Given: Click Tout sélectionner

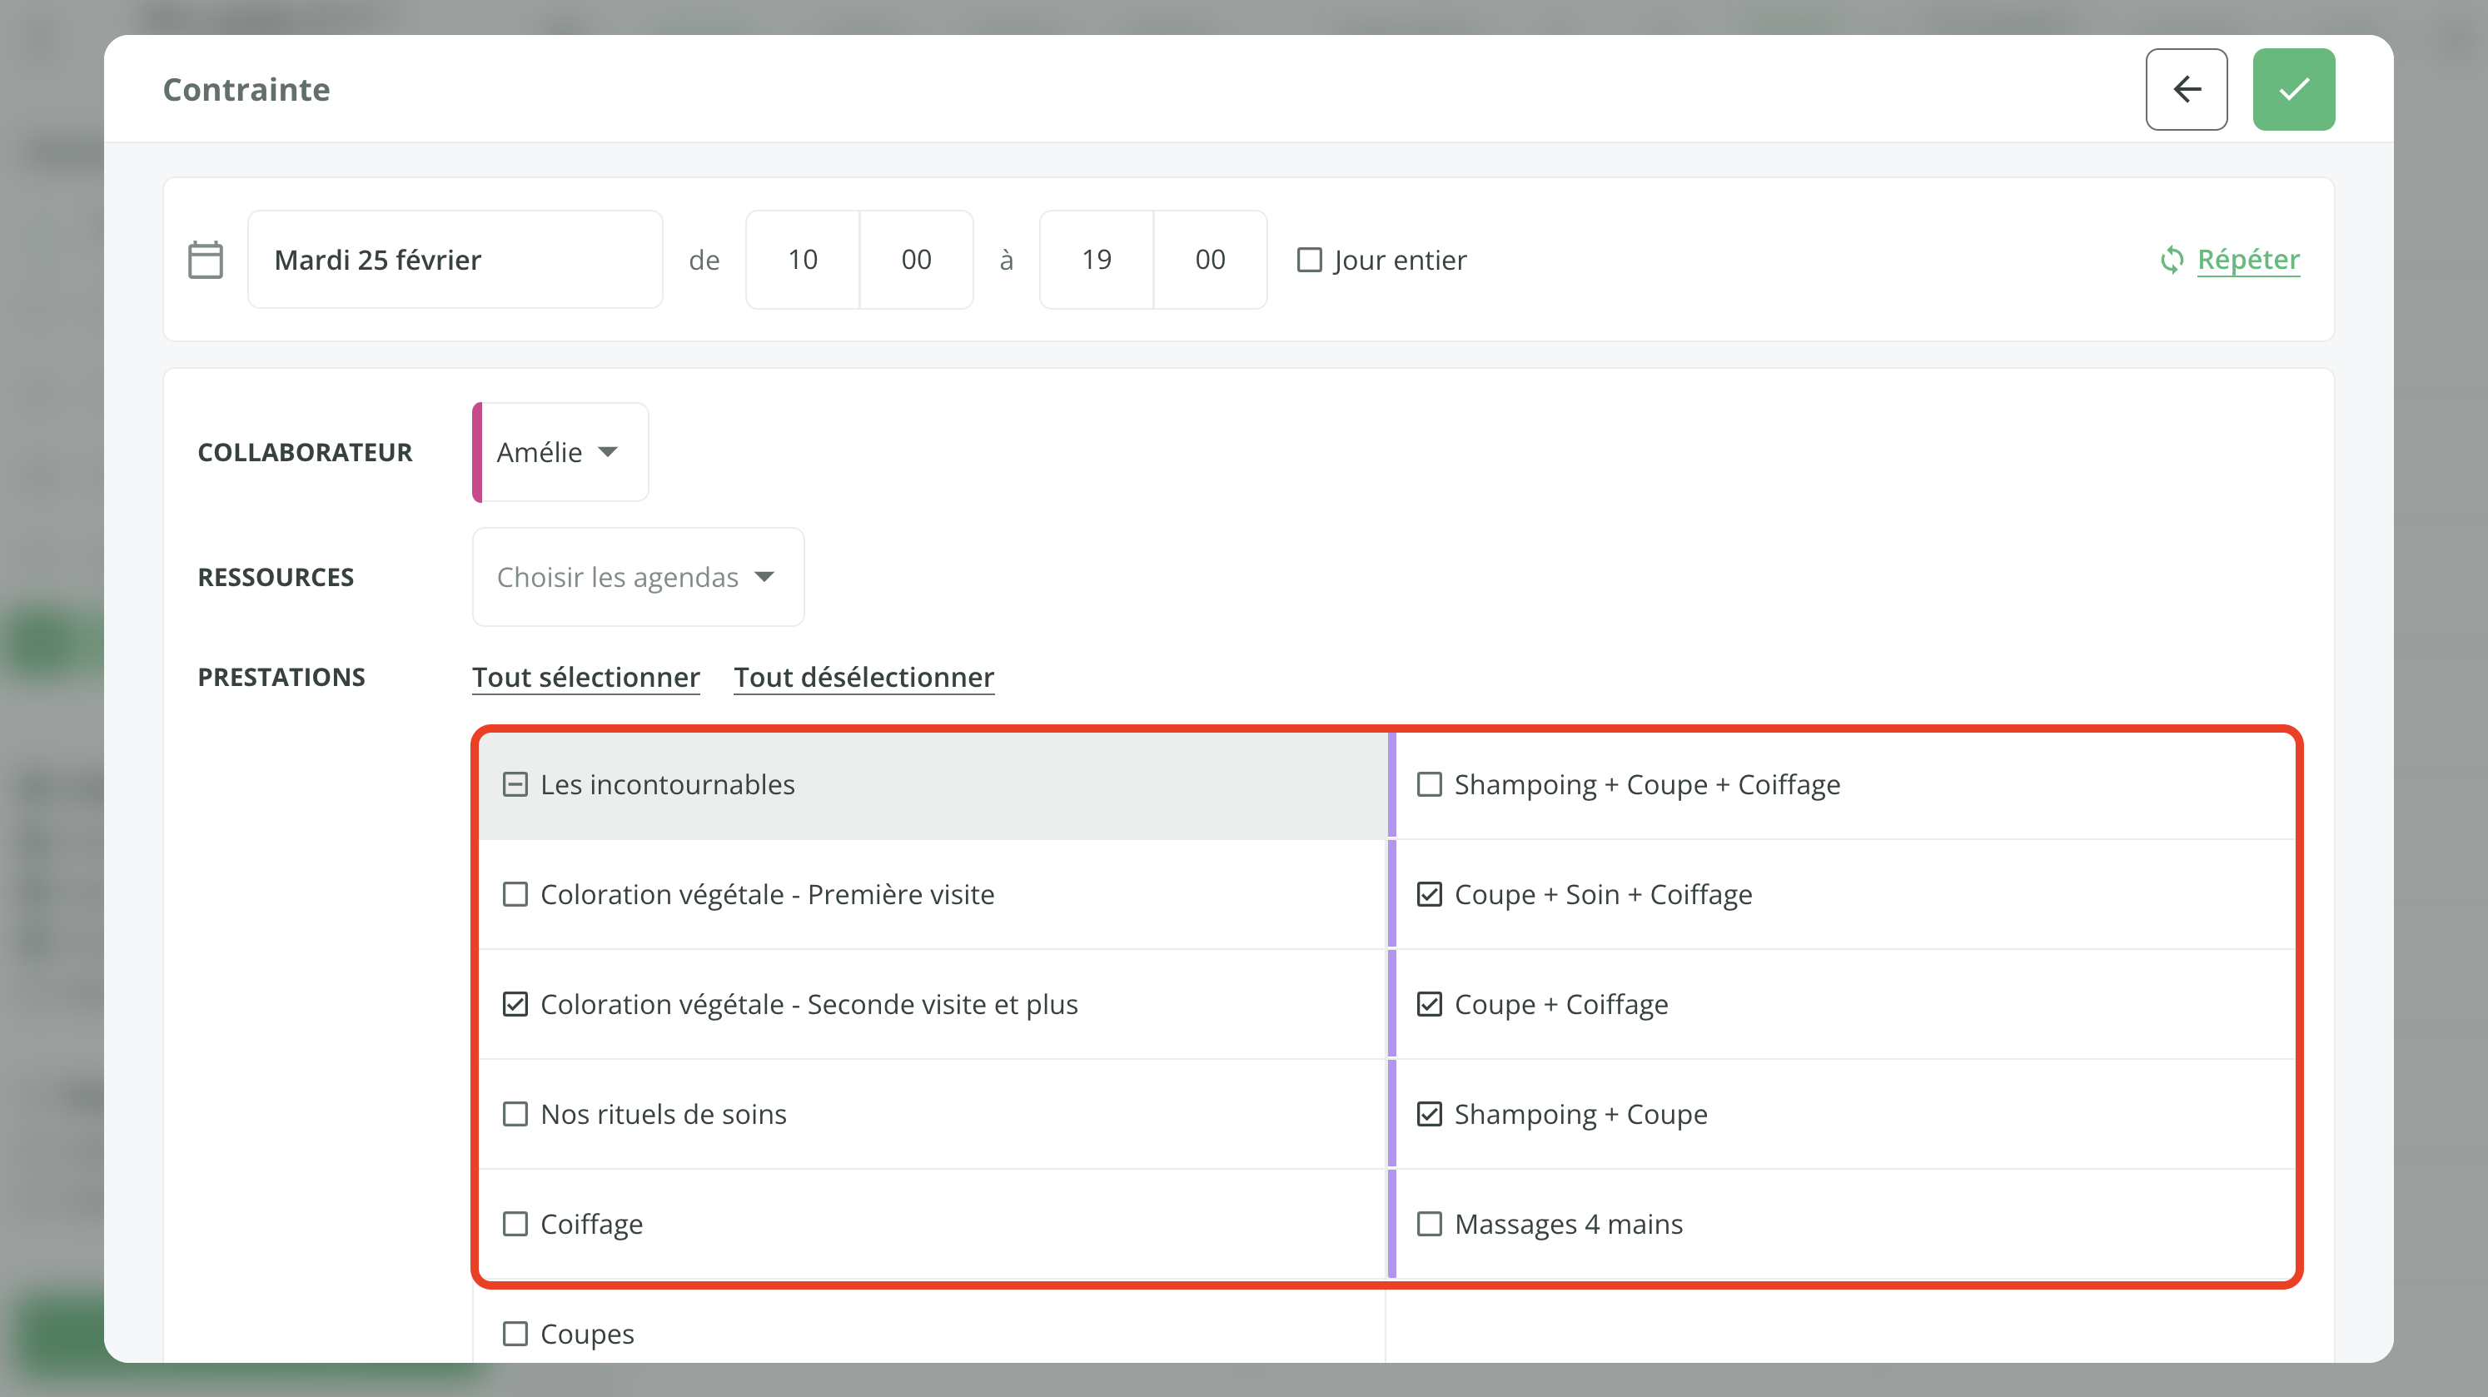Looking at the screenshot, I should point(585,677).
